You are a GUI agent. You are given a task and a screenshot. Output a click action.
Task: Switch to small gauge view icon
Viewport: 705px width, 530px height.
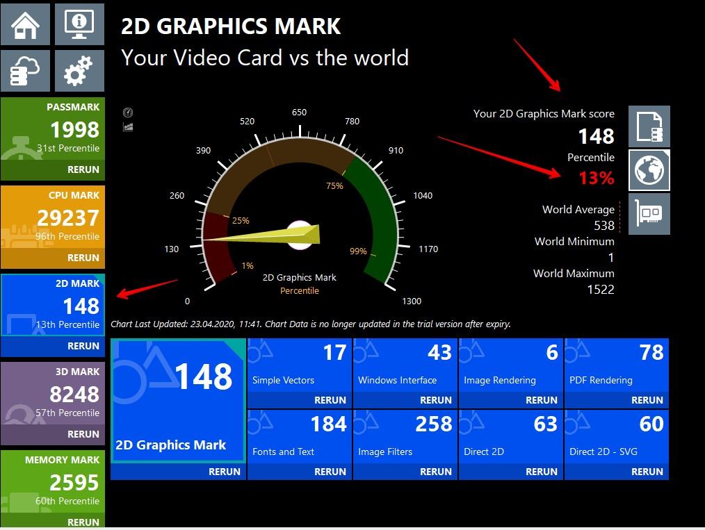pyautogui.click(x=128, y=113)
